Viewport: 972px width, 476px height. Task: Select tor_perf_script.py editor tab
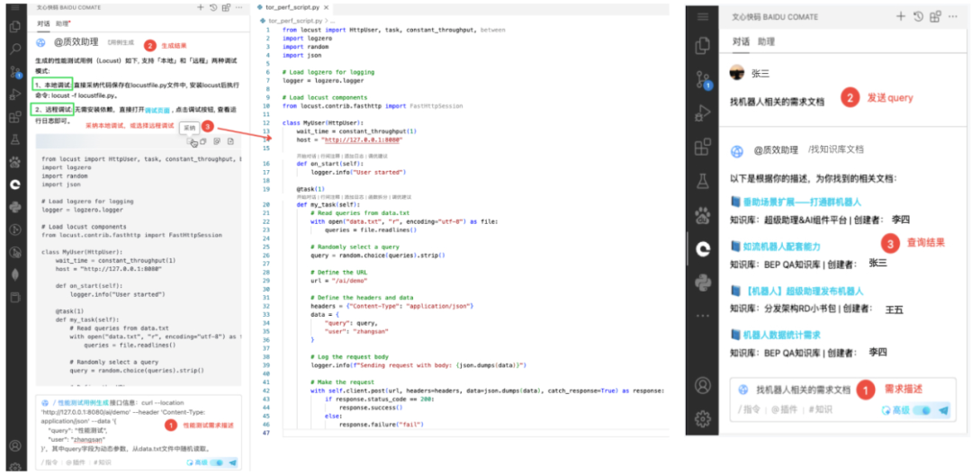[x=292, y=7]
